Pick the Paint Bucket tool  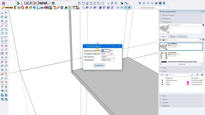[2, 17]
